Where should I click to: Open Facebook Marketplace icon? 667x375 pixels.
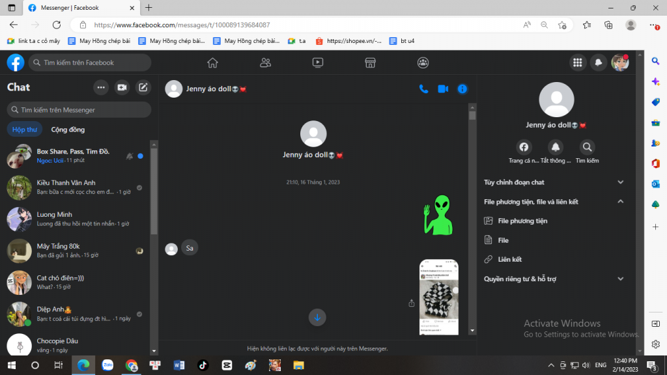370,62
